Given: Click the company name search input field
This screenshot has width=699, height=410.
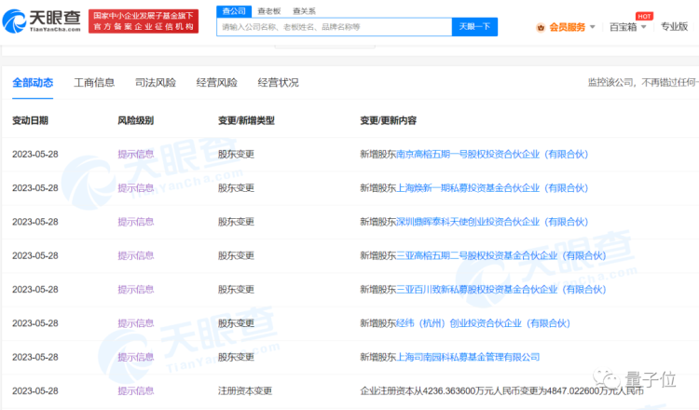Looking at the screenshot, I should [x=334, y=27].
